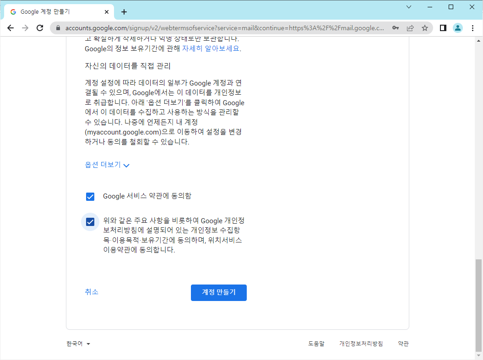Click the scrollbar up arrow
The image size is (483, 360).
[x=478, y=41]
